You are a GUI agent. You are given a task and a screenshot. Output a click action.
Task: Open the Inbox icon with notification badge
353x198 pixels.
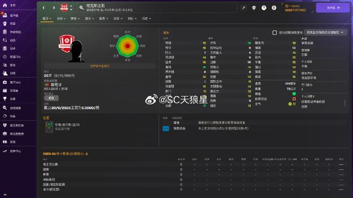[5, 15]
